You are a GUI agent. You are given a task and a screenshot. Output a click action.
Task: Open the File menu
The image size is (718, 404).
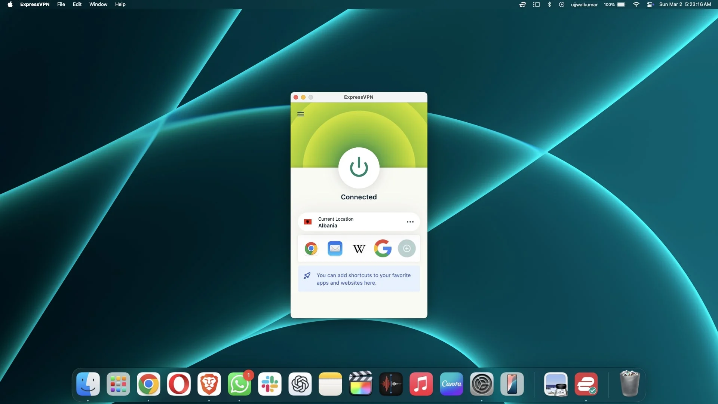click(61, 4)
